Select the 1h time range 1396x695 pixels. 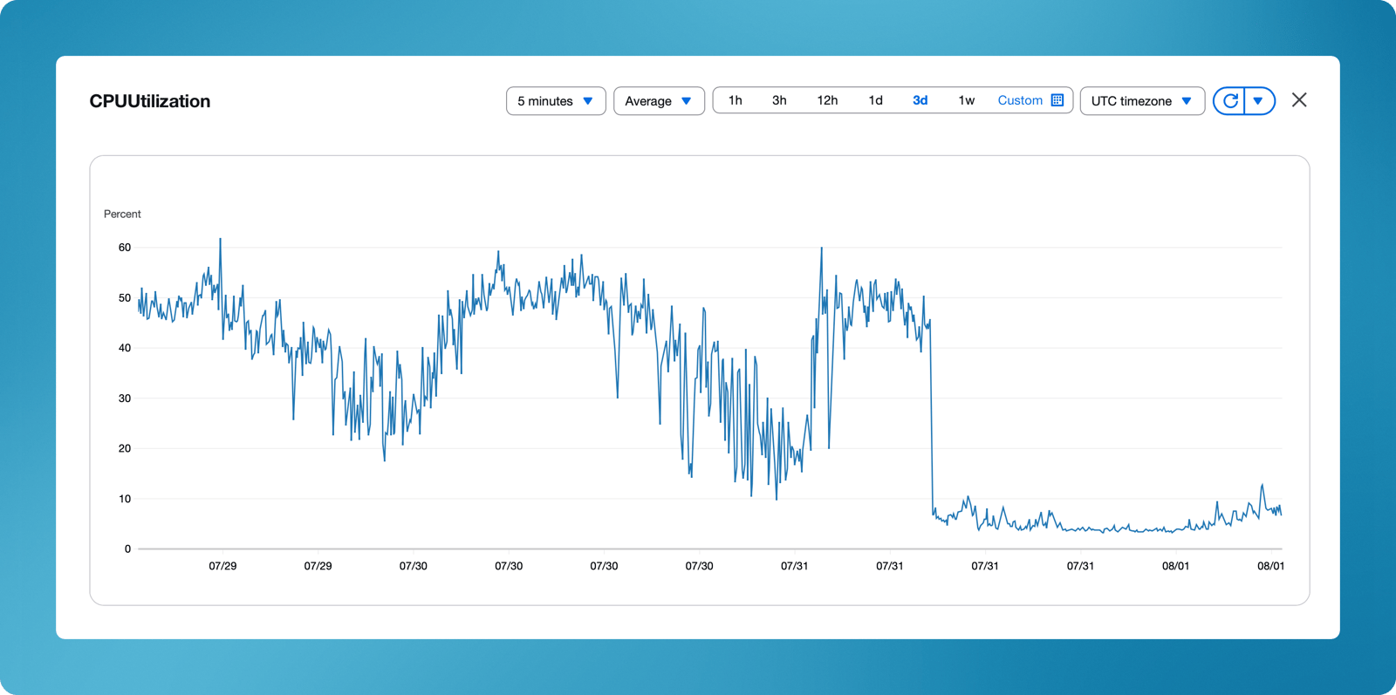(x=736, y=100)
